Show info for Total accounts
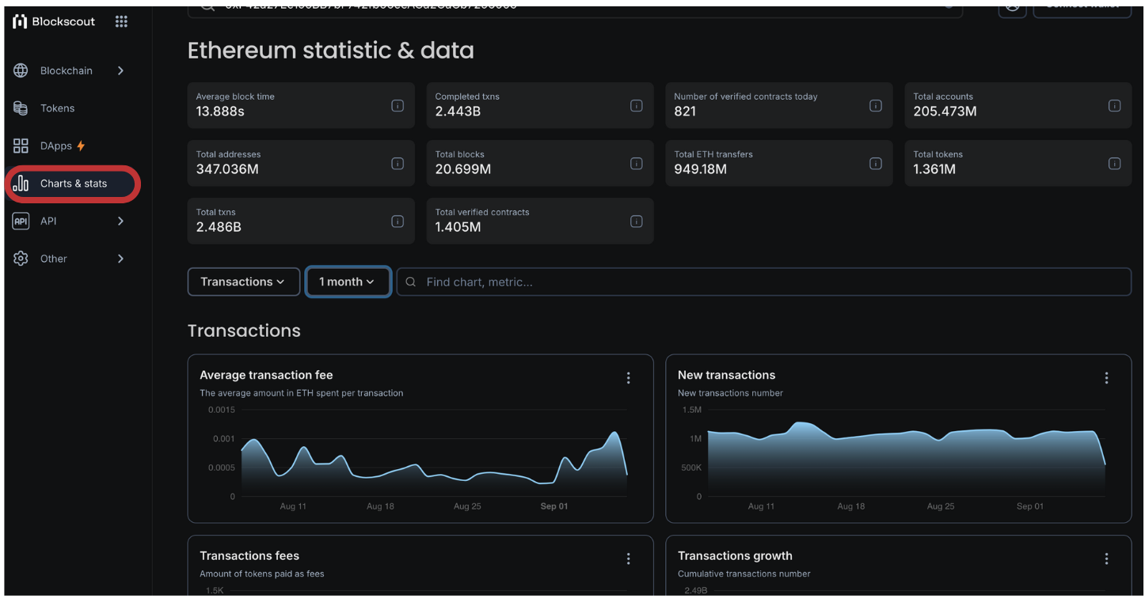Image resolution: width=1145 pixels, height=602 pixels. (1114, 105)
